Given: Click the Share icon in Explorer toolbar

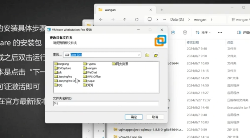Looking at the screenshot, I should tap(173, 33).
